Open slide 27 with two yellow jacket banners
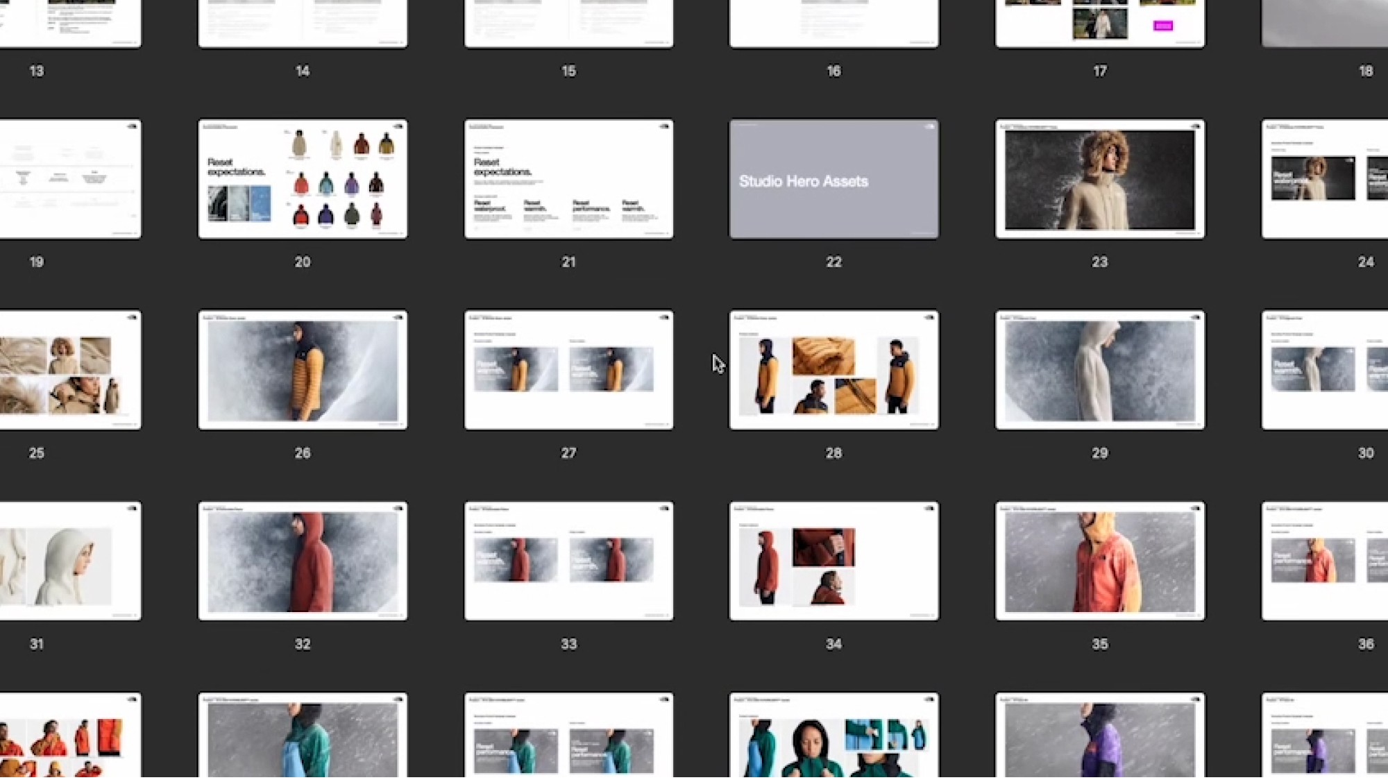 point(568,370)
